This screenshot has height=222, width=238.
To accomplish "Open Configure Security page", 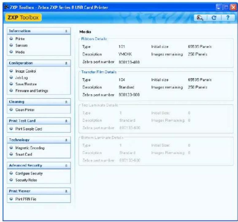I will [x=29, y=173].
